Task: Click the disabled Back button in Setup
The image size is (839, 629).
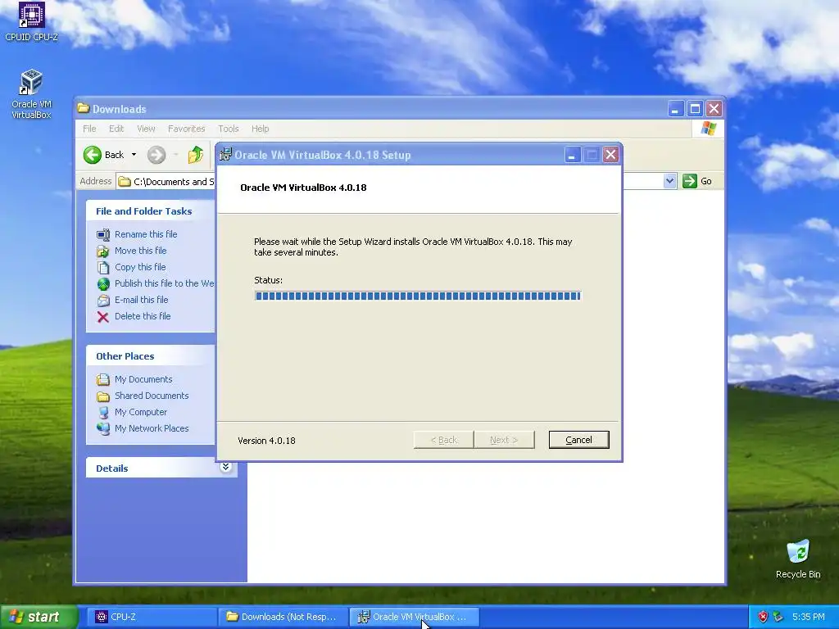Action: point(443,440)
